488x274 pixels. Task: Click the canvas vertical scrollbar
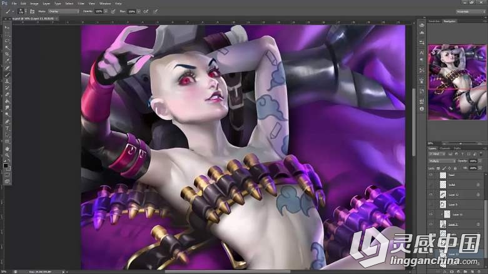coord(414,121)
